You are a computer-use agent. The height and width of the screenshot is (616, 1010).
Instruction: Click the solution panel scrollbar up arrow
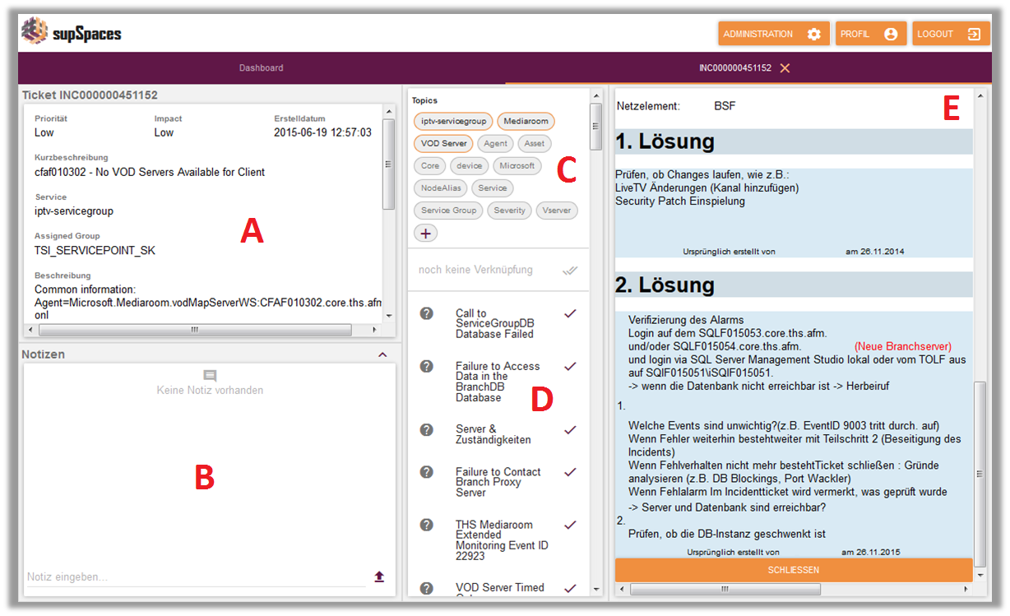click(x=980, y=96)
